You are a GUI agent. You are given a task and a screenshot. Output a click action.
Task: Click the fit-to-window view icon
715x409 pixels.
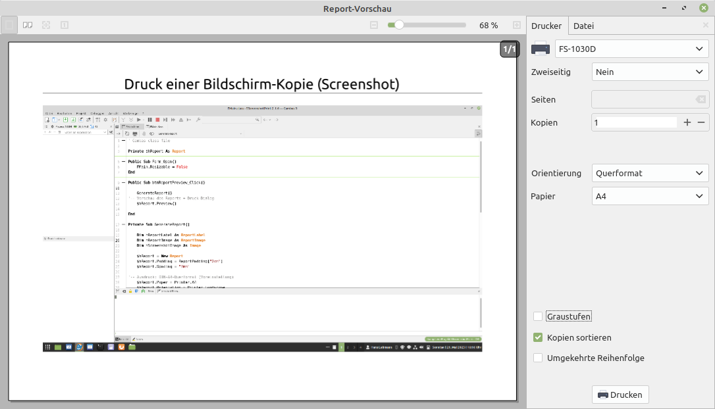[x=46, y=25]
